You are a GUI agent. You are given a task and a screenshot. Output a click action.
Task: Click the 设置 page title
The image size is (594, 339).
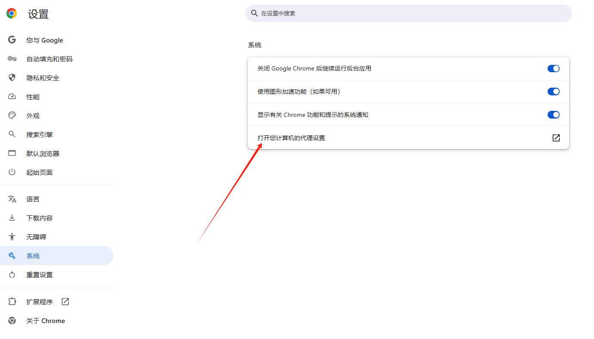point(39,14)
